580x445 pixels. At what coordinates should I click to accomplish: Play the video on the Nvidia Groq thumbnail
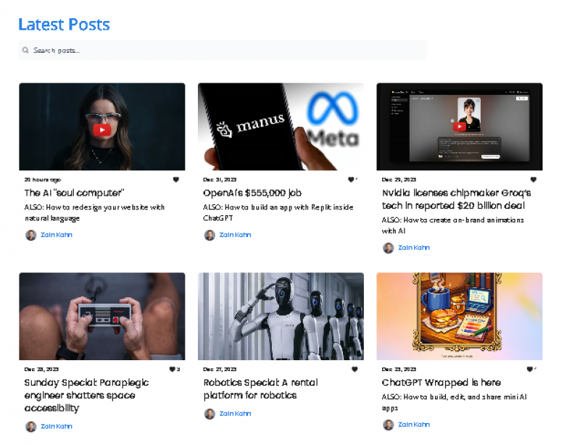tap(459, 126)
